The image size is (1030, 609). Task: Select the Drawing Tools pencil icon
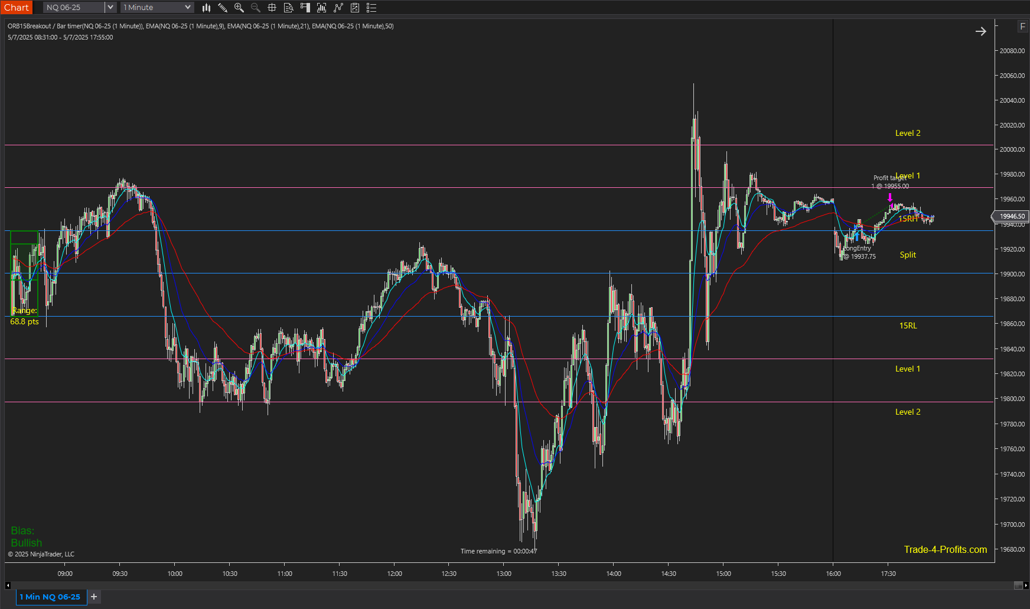223,8
